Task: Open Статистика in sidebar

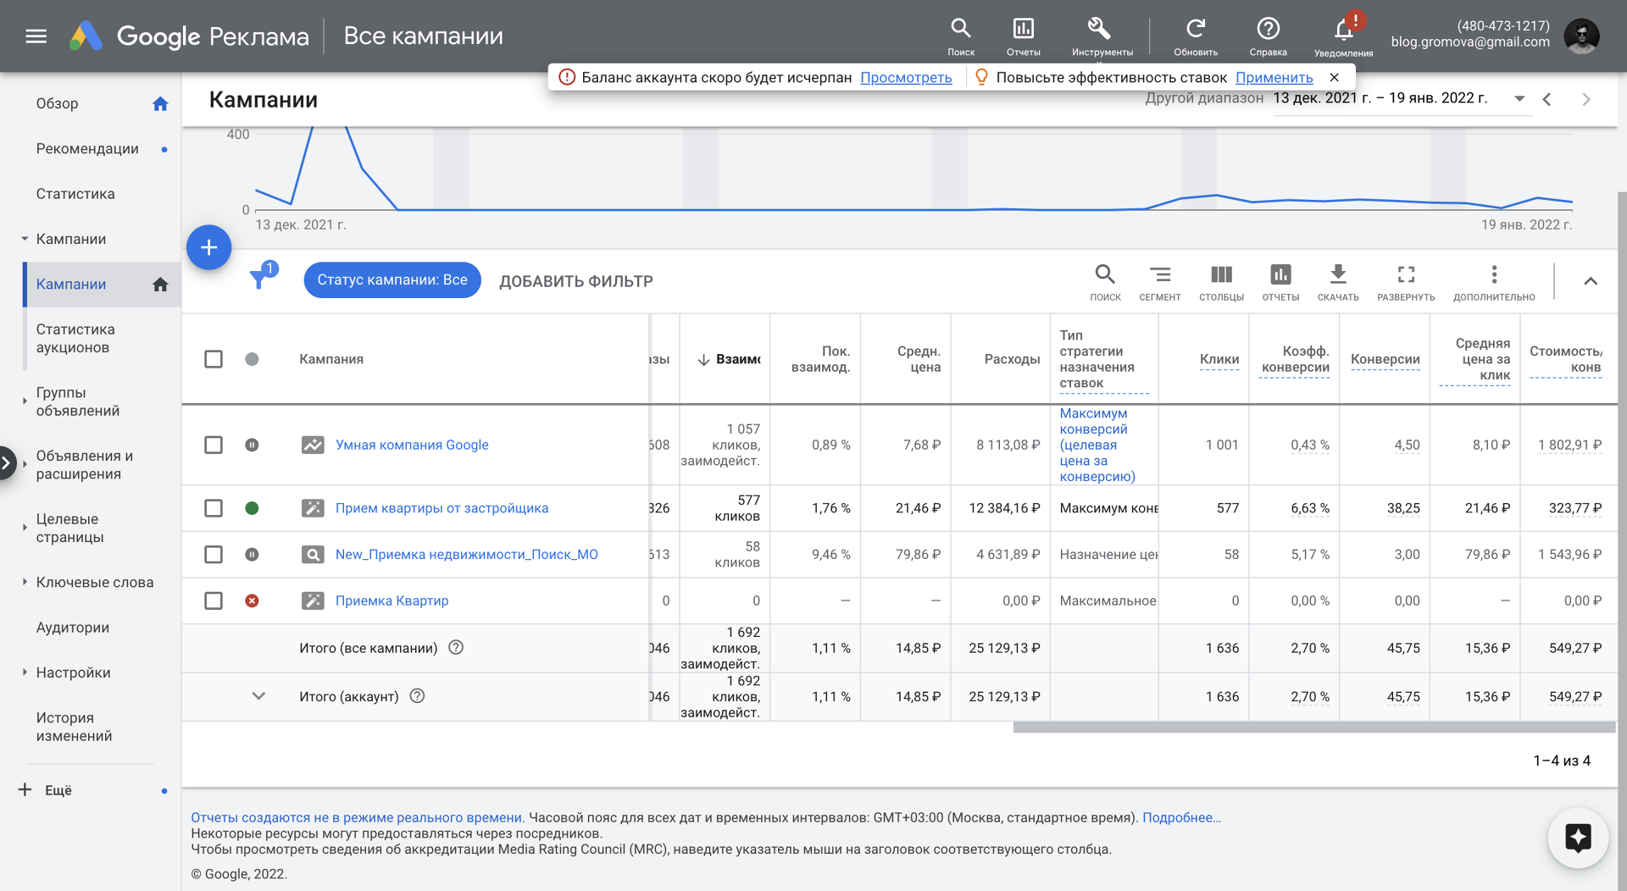Action: 75,194
